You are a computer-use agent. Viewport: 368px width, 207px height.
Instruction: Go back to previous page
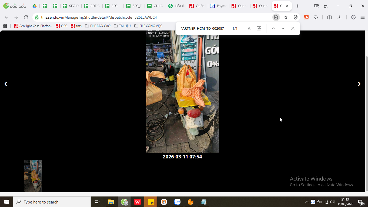tap(6, 17)
